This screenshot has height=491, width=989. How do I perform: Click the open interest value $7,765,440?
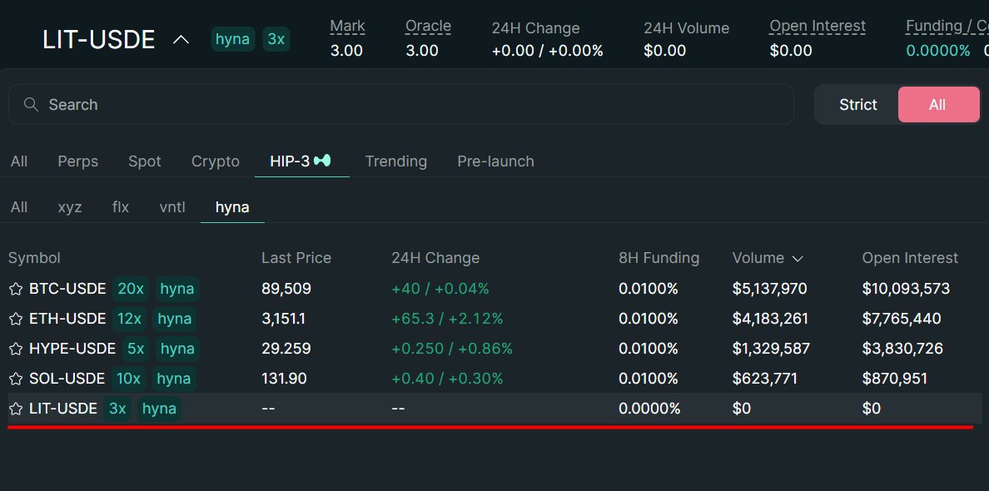(902, 319)
